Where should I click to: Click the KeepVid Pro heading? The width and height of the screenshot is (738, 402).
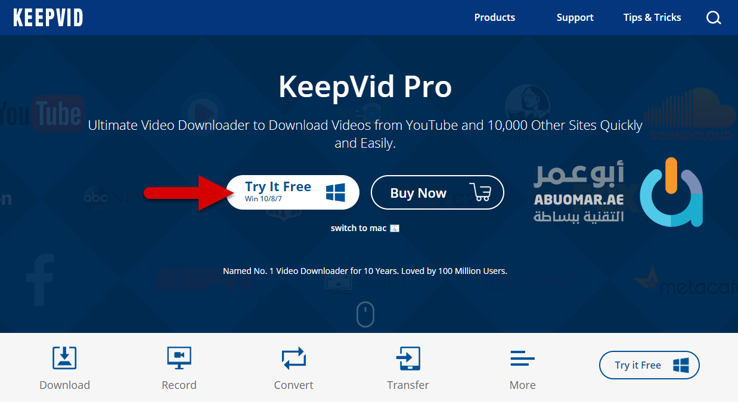(x=365, y=87)
